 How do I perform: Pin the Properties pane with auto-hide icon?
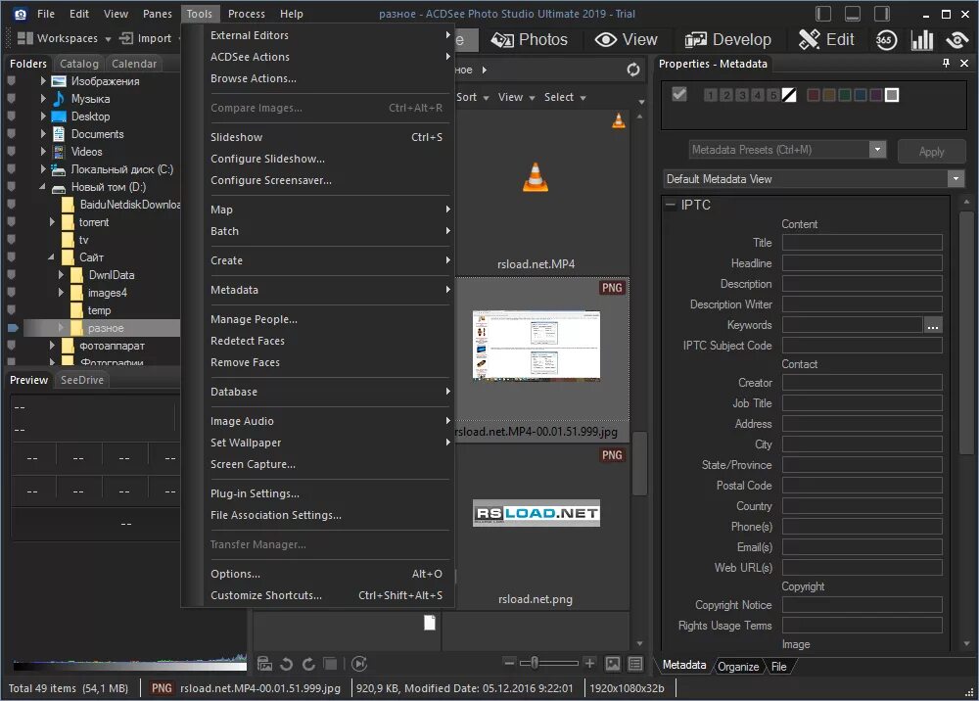[946, 63]
